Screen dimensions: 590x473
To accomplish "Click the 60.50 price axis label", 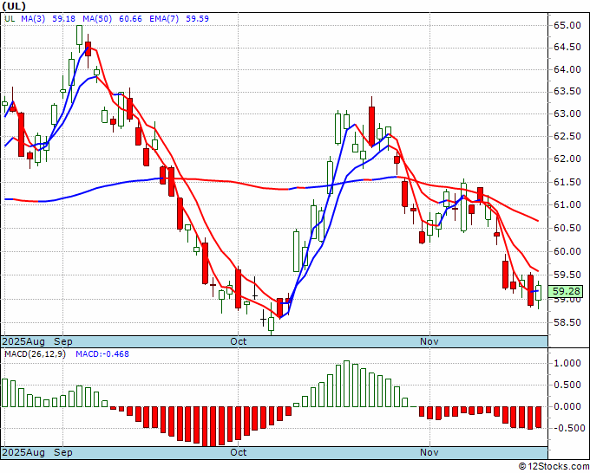I will tap(567, 229).
